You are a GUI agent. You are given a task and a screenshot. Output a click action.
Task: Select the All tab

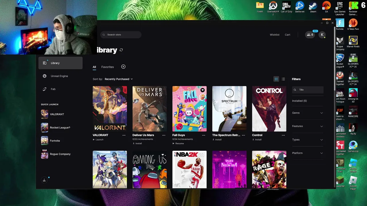pyautogui.click(x=94, y=67)
